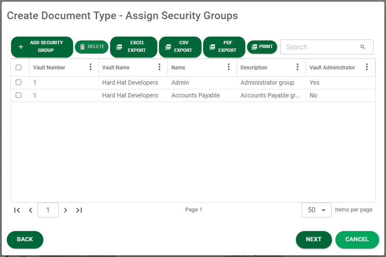Image resolution: width=386 pixels, height=257 pixels.
Task: Click the plus icon on Add Security Group
Action: click(21, 47)
